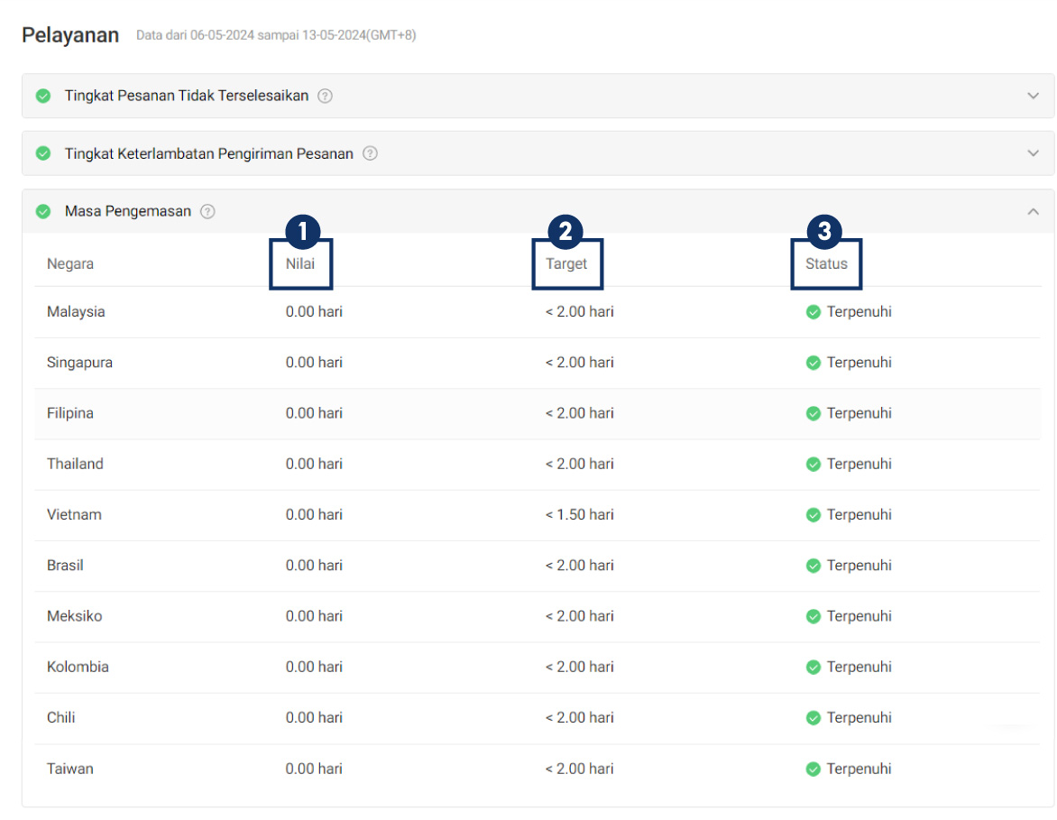Viewport: 1057px width, 820px height.
Task: Click Malaysia's Nilai value 0.00 hari
Action: coord(314,311)
